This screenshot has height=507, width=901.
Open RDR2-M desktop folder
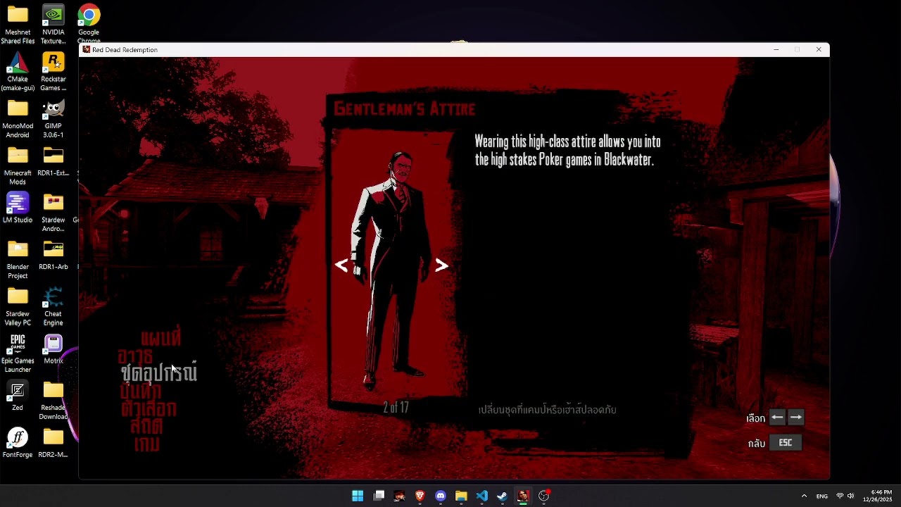click(x=53, y=443)
